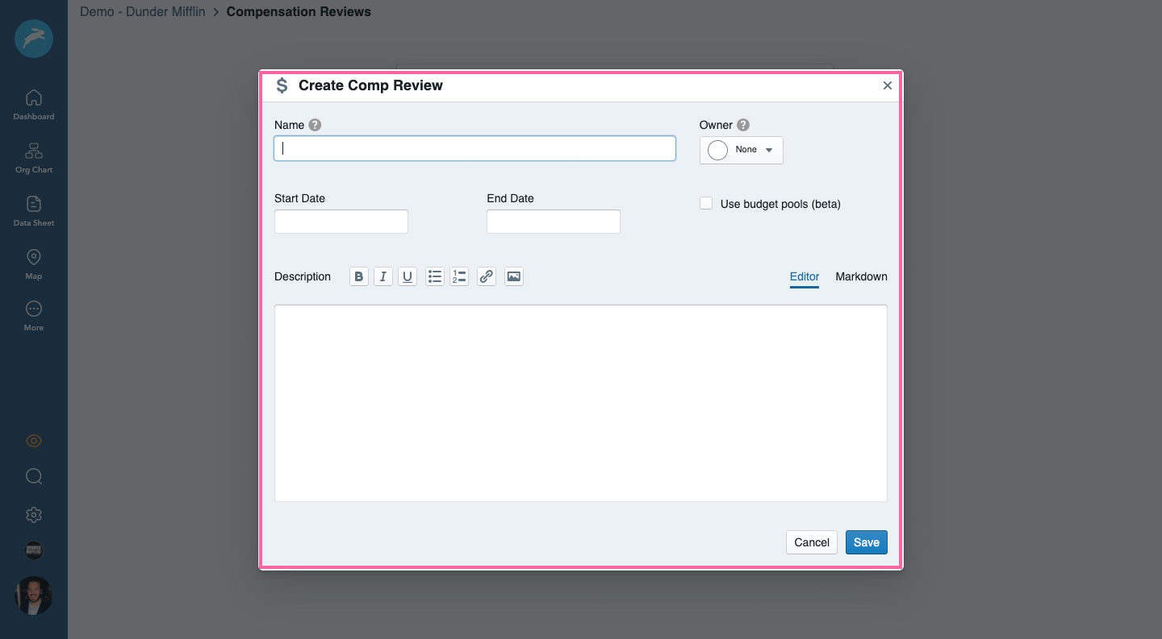Focus the Name input field
This screenshot has width=1162, height=639.
(x=474, y=148)
